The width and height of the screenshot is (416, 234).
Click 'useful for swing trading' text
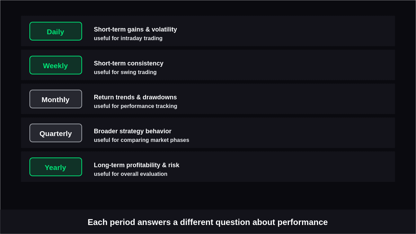click(125, 72)
